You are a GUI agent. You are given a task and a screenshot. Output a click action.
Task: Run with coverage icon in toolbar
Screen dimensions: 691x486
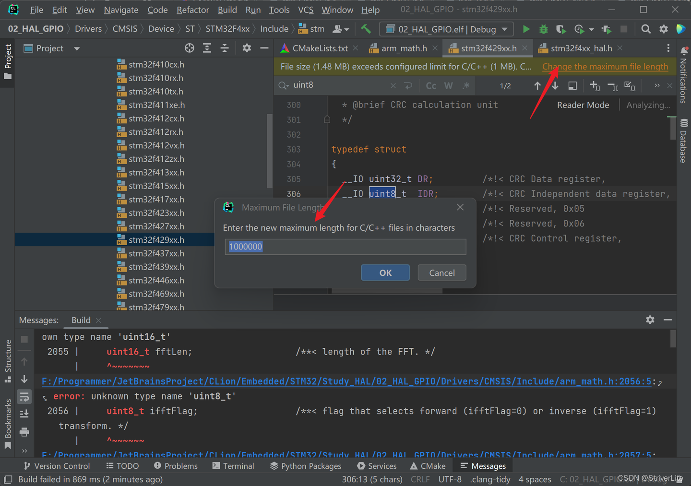pyautogui.click(x=560, y=29)
